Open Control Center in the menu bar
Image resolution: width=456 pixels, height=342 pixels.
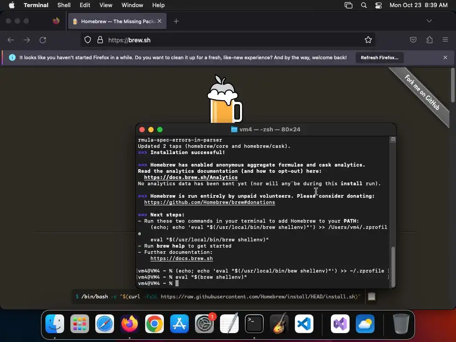tap(379, 5)
